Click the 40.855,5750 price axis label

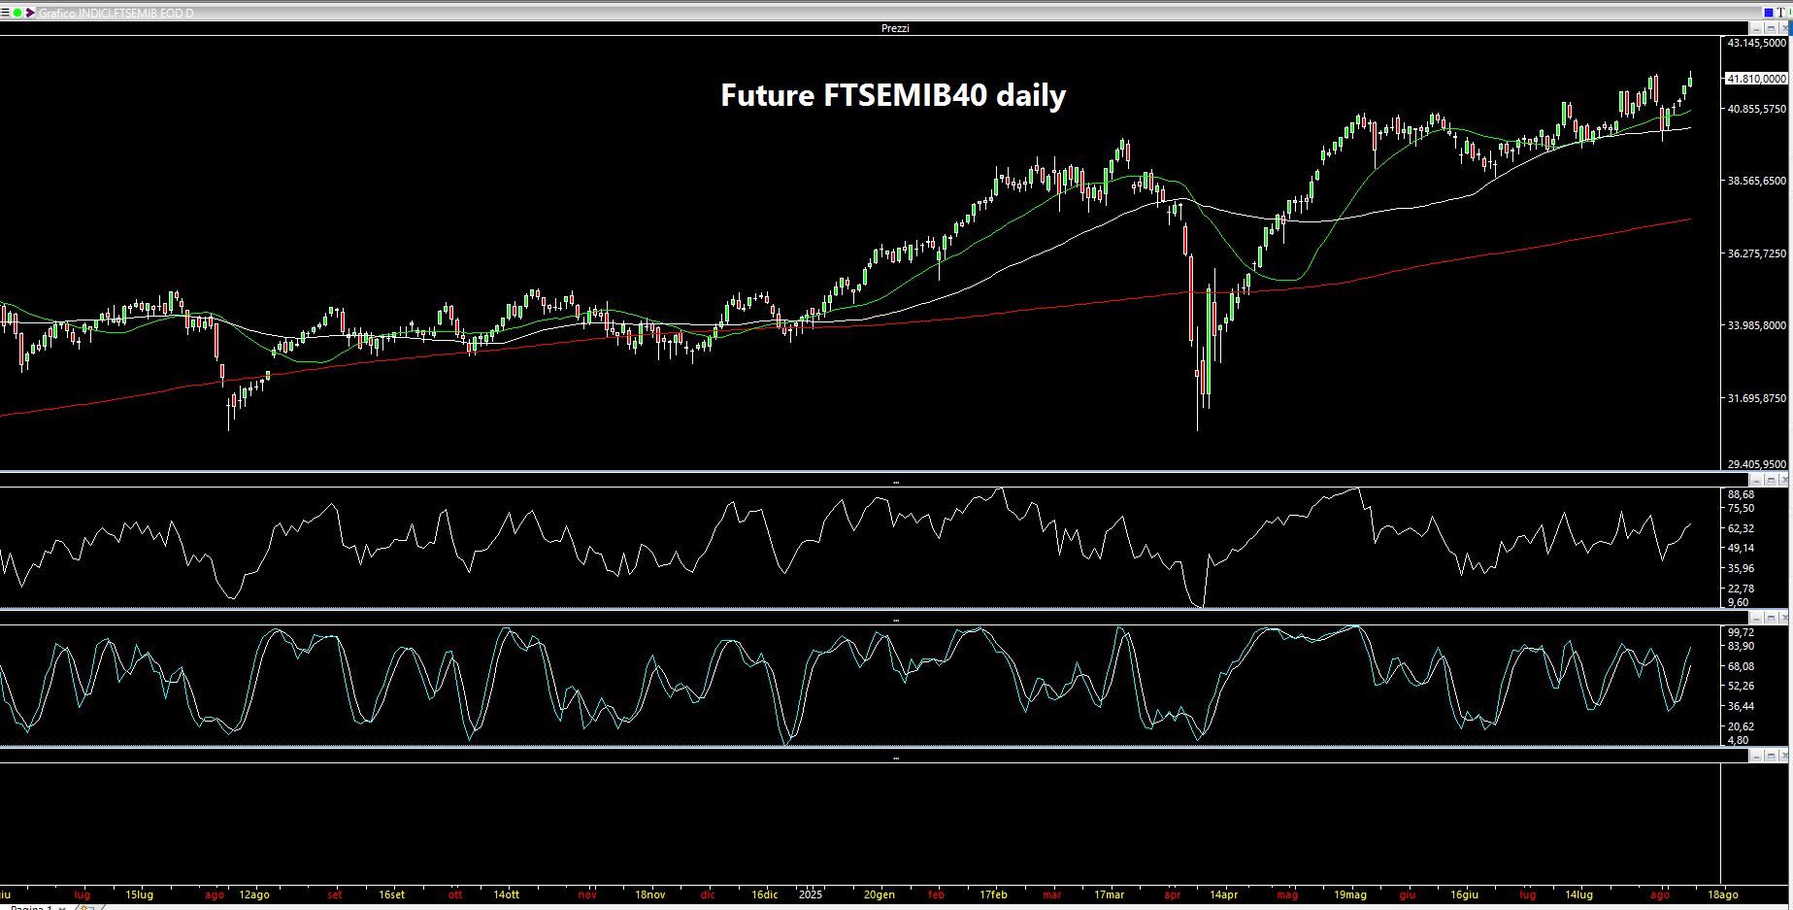1756,110
